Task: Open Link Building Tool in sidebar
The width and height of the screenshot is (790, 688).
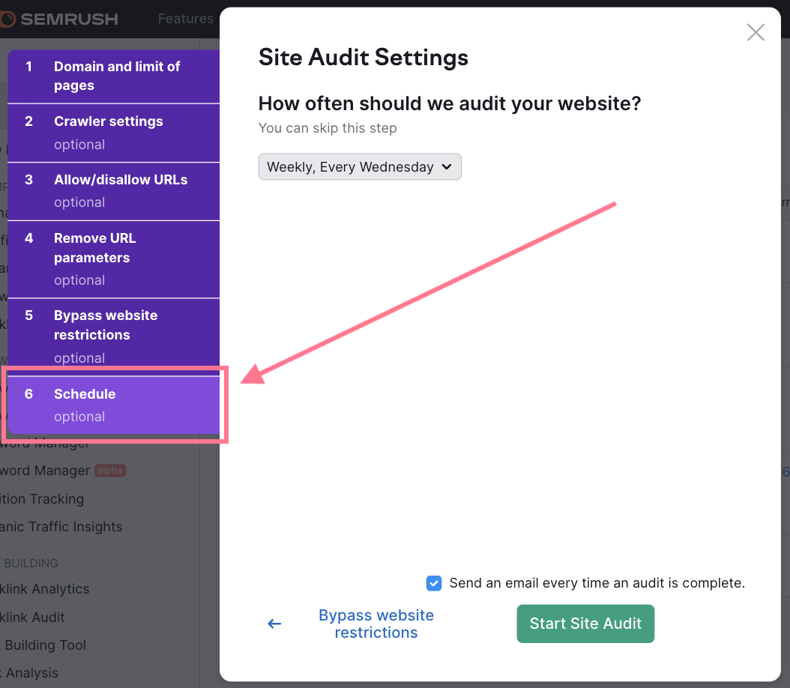Action: (43, 645)
